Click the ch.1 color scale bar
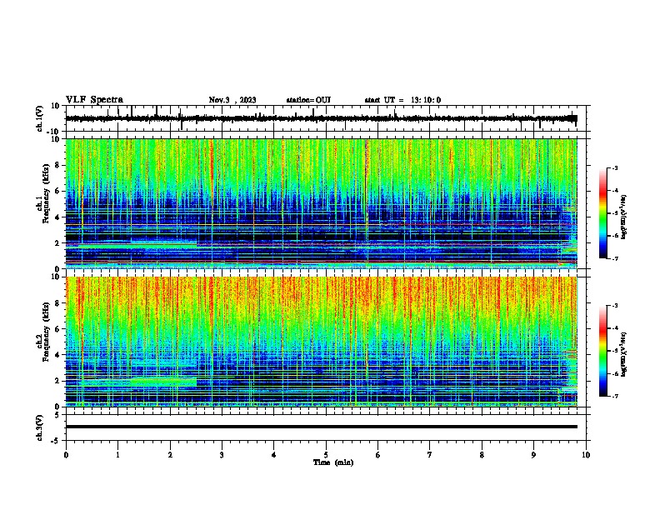The height and width of the screenshot is (510, 660). (603, 213)
